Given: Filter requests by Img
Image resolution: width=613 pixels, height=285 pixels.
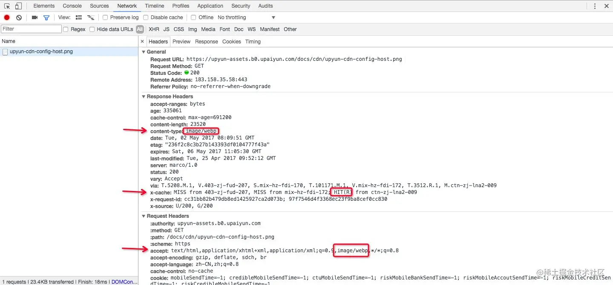Looking at the screenshot, I should click(x=193, y=29).
